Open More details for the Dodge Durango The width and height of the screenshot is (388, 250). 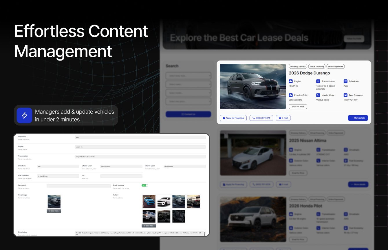358,118
